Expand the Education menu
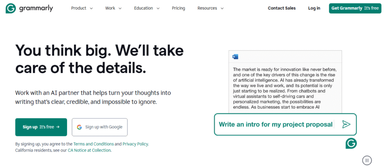The height and width of the screenshot is (167, 388). (147, 8)
